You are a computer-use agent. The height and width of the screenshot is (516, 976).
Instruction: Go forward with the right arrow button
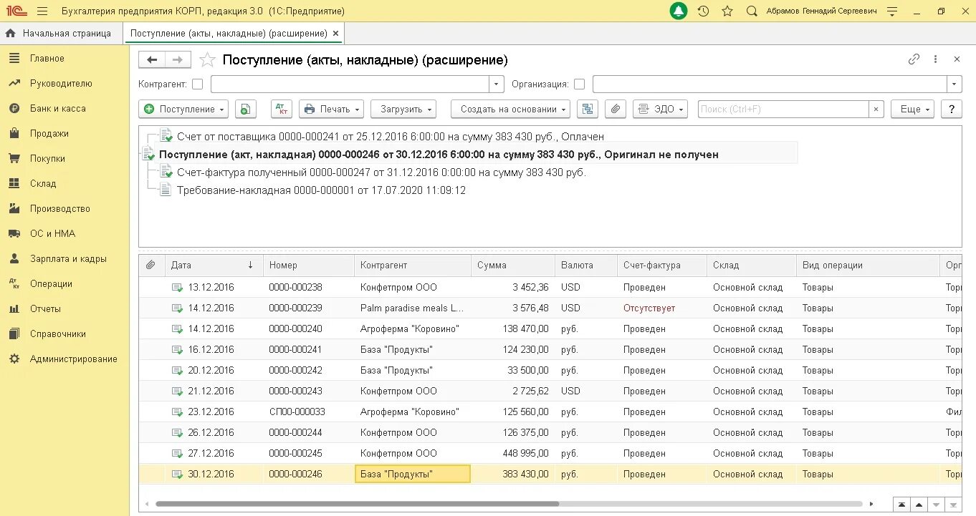pyautogui.click(x=178, y=60)
